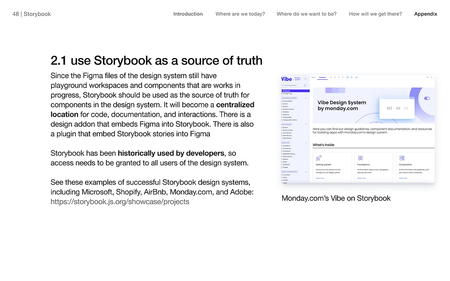The height and width of the screenshot is (281, 450).
Task: Expand the Motion sidebar item
Action: [x=285, y=106]
